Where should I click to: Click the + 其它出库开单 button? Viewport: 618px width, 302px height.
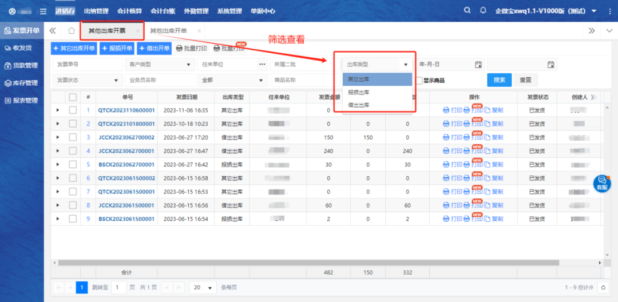(x=74, y=49)
